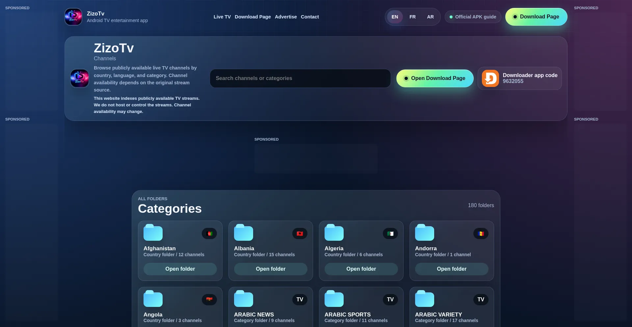Open the Andorra folder button

(452, 269)
